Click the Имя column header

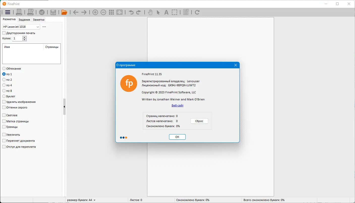tap(23, 47)
